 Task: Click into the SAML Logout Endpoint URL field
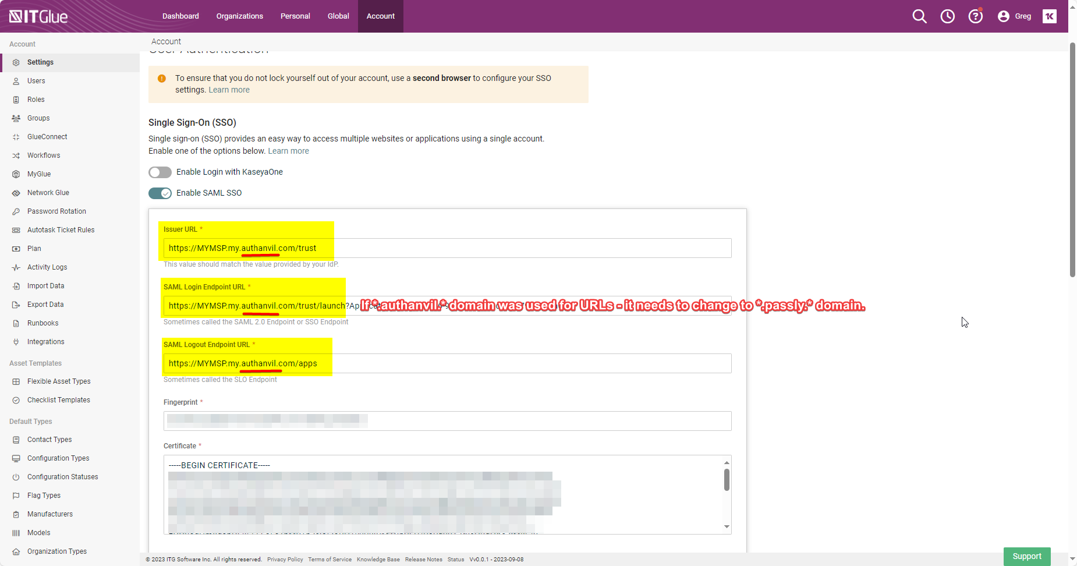(x=447, y=363)
